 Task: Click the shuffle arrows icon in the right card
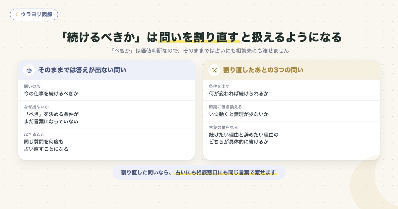point(214,70)
